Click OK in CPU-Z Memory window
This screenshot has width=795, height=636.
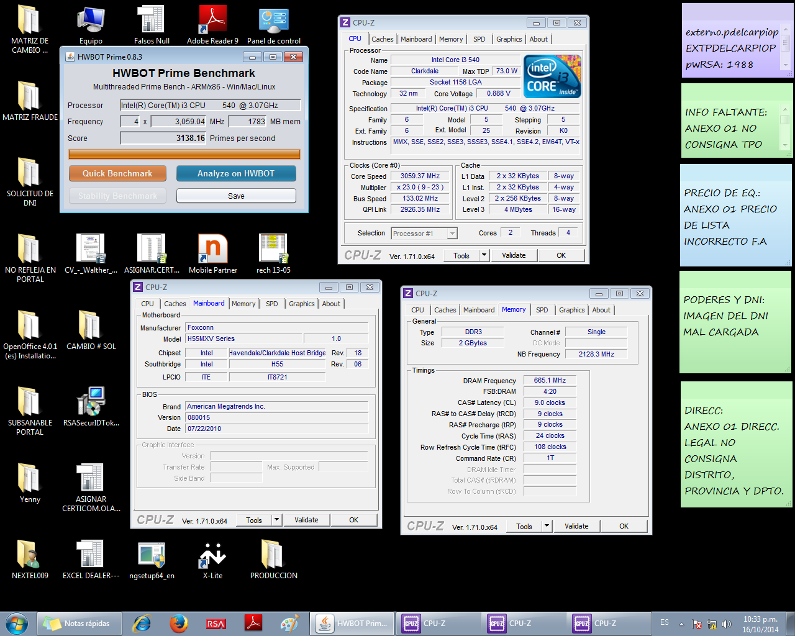tap(624, 526)
